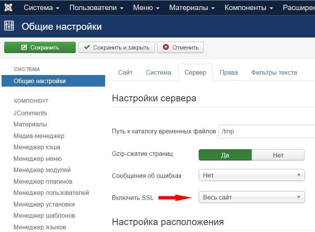
Task: Click the Путь к каталогу временных файлов label
Action: pos(164,131)
